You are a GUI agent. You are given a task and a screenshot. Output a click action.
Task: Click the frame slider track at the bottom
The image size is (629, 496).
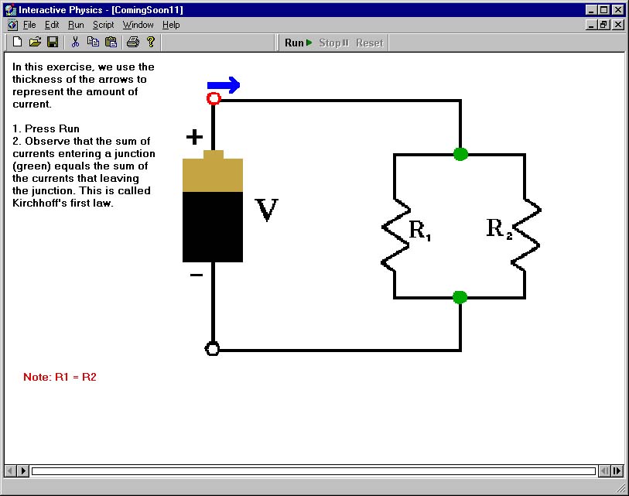[x=313, y=470]
